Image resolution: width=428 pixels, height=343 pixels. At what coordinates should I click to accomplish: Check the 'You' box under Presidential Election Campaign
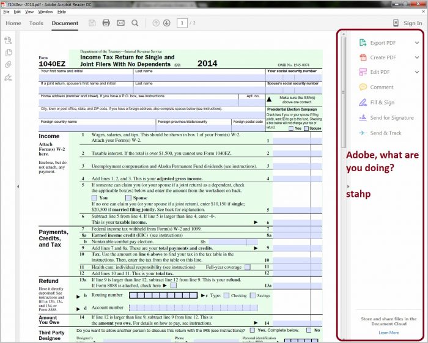click(x=291, y=128)
